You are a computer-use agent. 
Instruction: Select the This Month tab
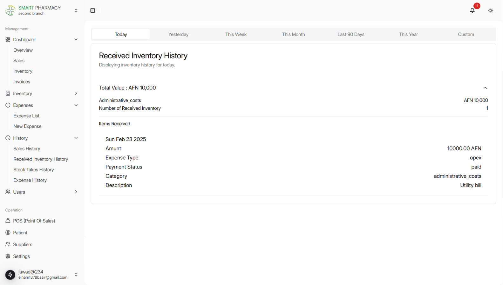(293, 34)
